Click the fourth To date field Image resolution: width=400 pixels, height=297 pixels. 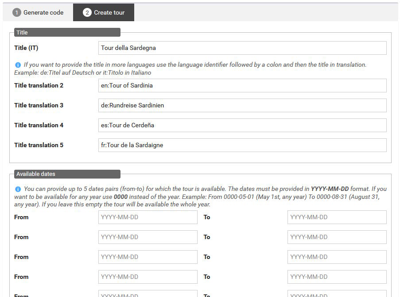click(x=337, y=277)
